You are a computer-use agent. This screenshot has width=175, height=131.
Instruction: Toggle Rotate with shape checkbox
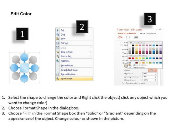[123, 83]
